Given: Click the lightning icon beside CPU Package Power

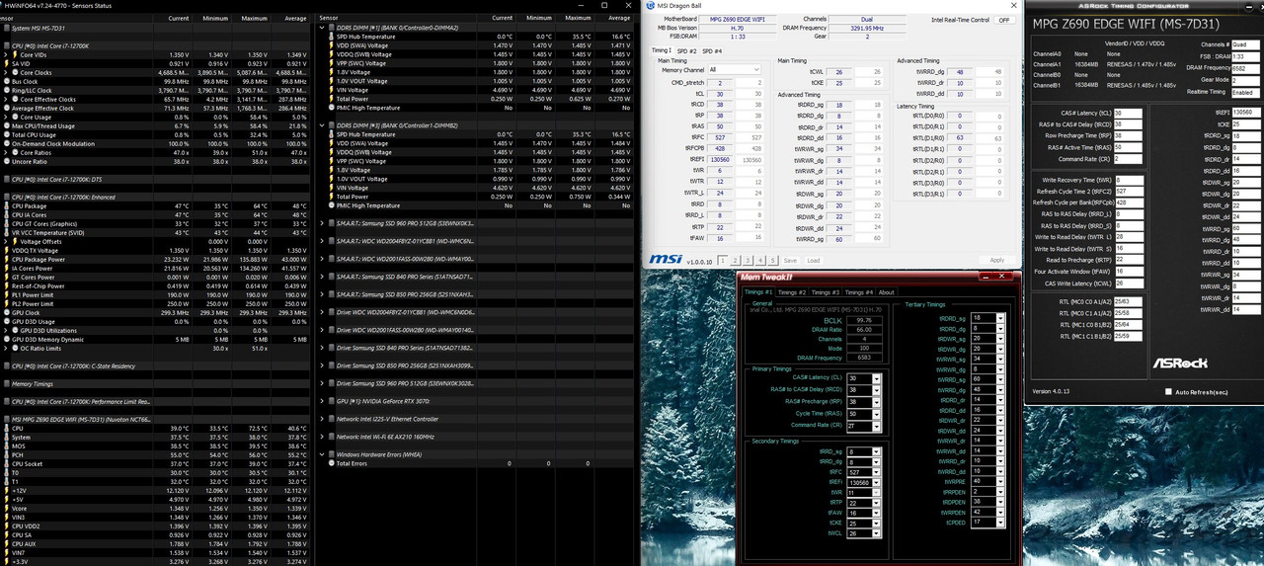Looking at the screenshot, I should click(8, 259).
